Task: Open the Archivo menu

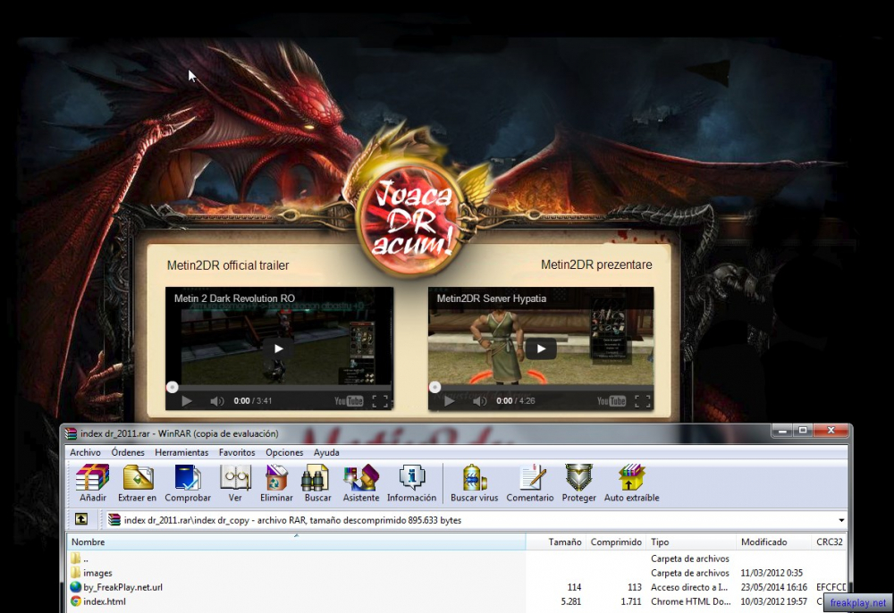Action: (86, 452)
